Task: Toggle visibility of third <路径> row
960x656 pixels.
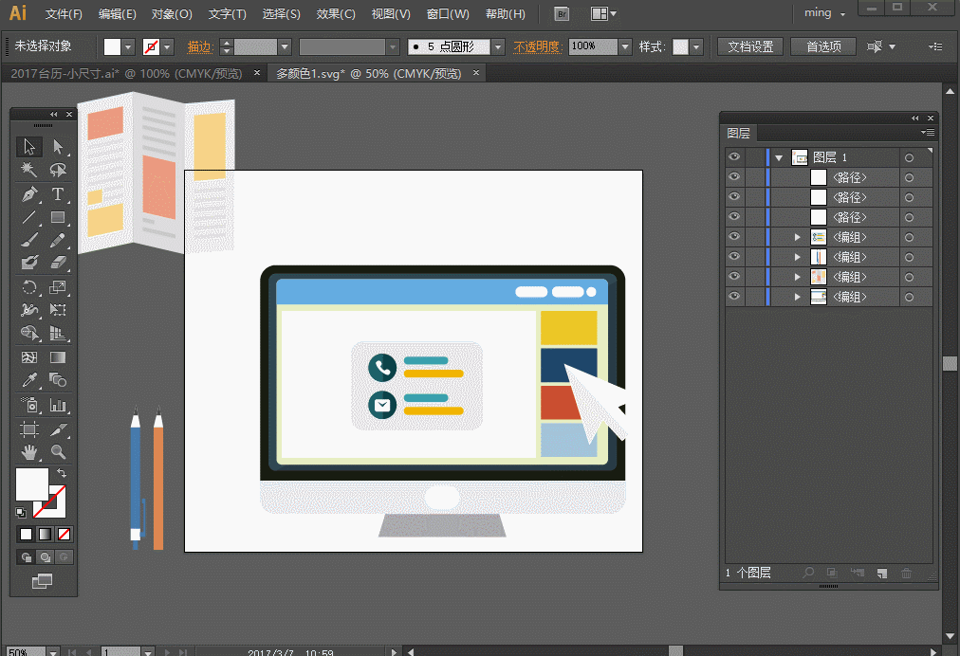Action: pyautogui.click(x=734, y=217)
